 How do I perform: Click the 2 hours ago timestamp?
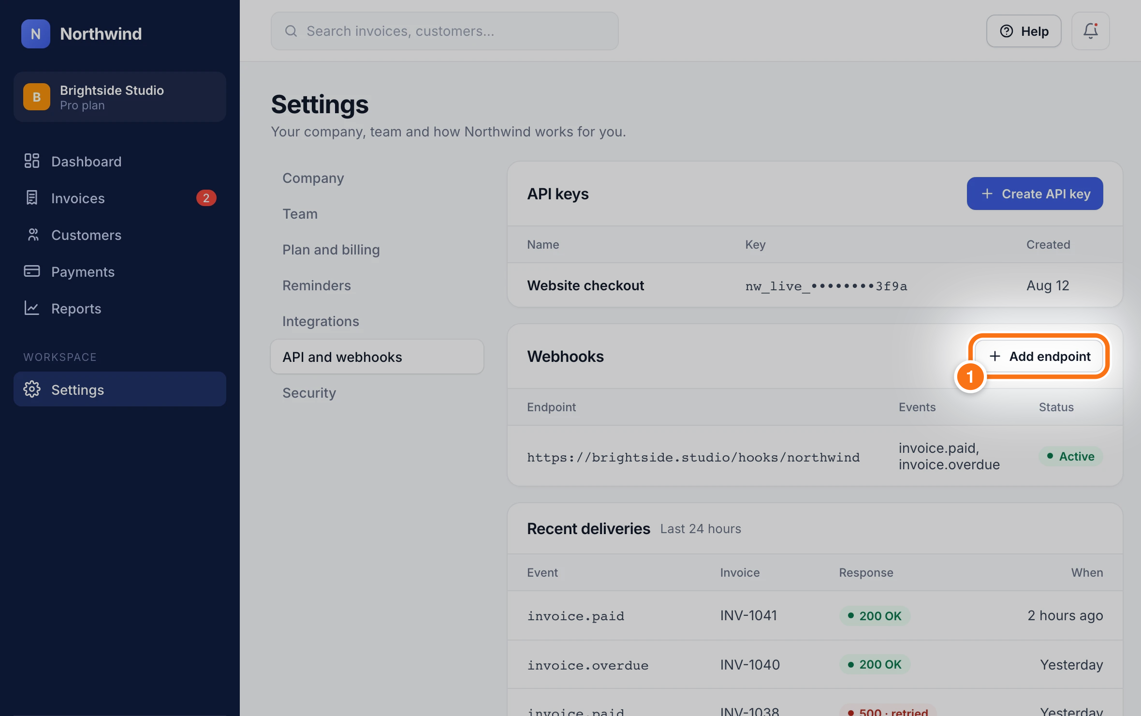[1065, 615]
